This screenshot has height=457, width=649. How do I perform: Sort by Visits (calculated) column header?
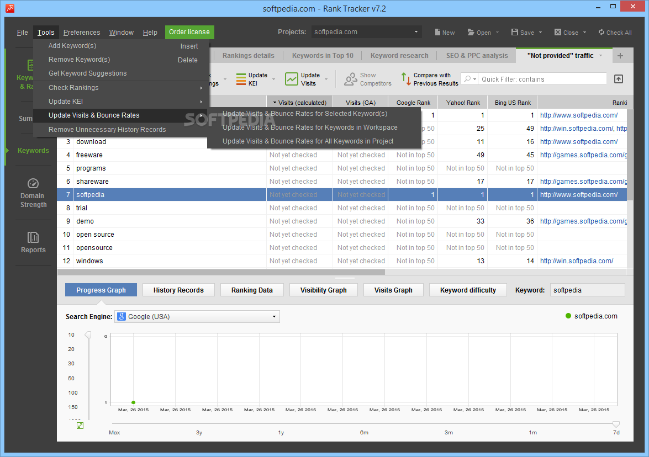(300, 103)
